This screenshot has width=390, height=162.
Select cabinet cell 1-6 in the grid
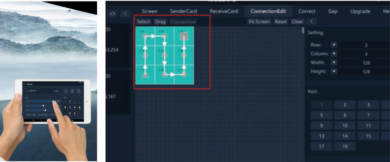(x=164, y=74)
